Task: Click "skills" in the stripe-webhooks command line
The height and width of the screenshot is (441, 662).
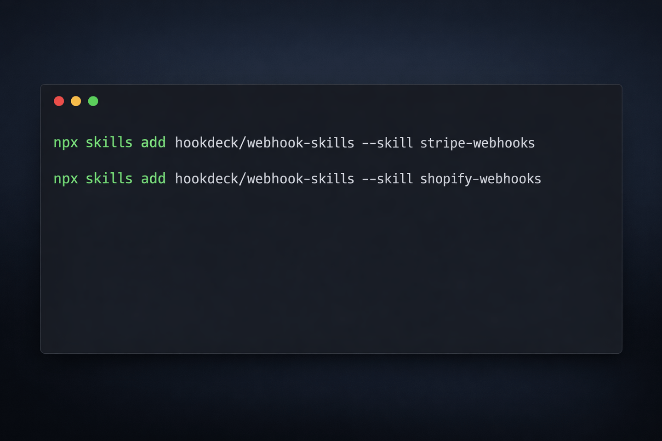Action: 109,142
